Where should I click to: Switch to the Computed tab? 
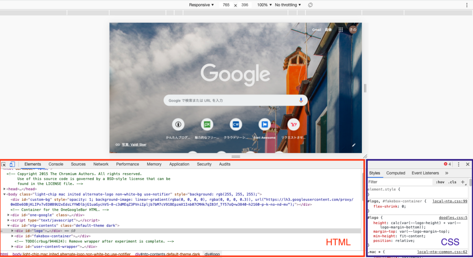tap(396, 173)
